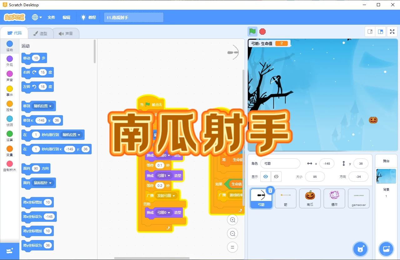
Task: Open the 鼠标指针 dropdown in 面向 block
Action: pos(43,183)
